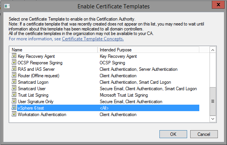Click Key Recovery Agent's intended purpose cell
This screenshot has height=145, width=227.
click(118, 56)
